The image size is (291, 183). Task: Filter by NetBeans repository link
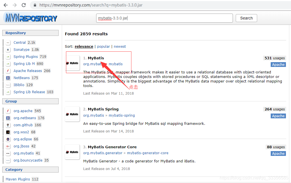pos(21,78)
